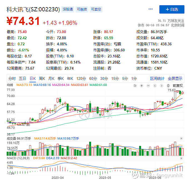Screen dimensions: 188x181
Task: Open the three-dot more options menu
Action: pos(151,9)
